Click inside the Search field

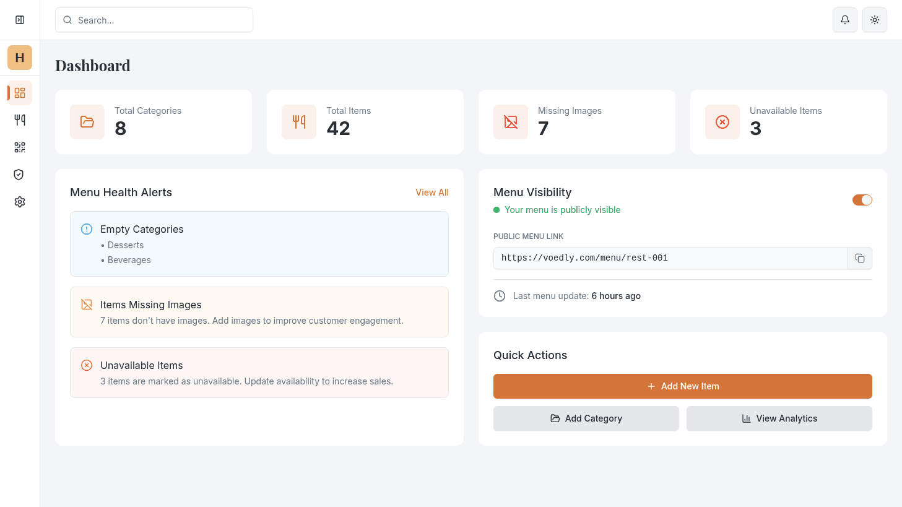pos(154,20)
